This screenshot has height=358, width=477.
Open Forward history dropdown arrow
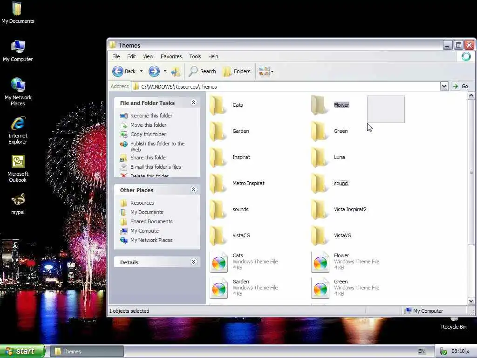(x=165, y=71)
